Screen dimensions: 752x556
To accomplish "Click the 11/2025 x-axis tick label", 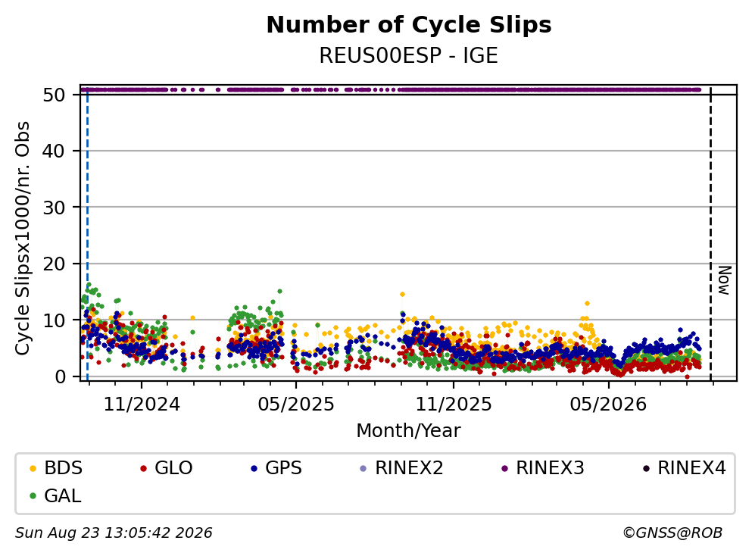I will coord(454,405).
